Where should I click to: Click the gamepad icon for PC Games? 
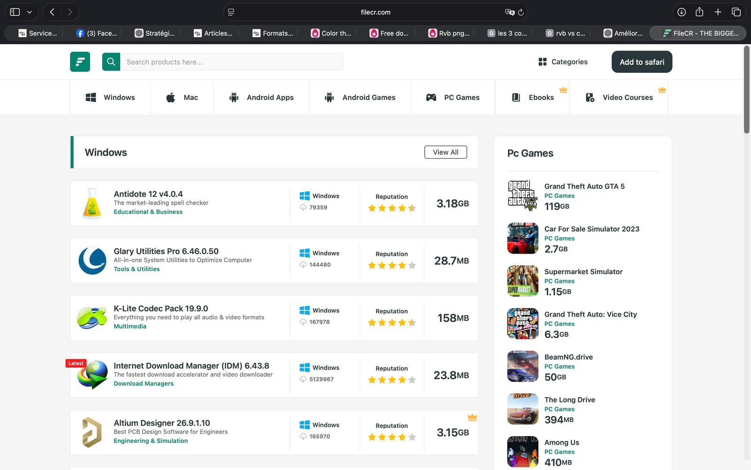(x=431, y=97)
